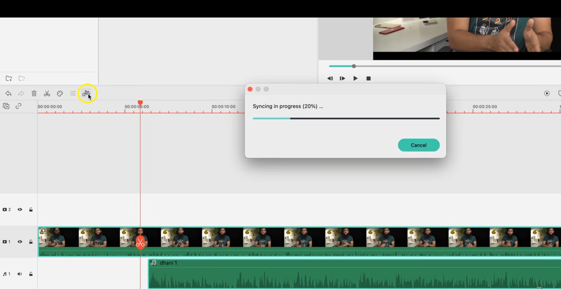
Task: Click the Delete Folder icon in the media panel
Action: 22,78
